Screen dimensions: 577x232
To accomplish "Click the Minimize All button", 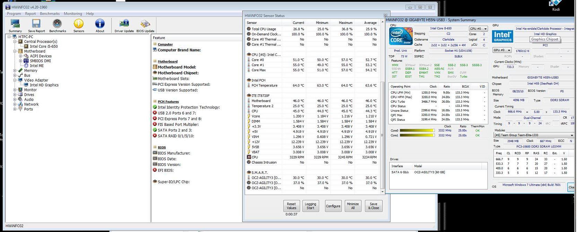I will [353, 206].
